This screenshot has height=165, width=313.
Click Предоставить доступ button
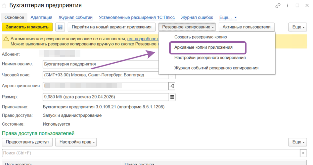(27, 142)
